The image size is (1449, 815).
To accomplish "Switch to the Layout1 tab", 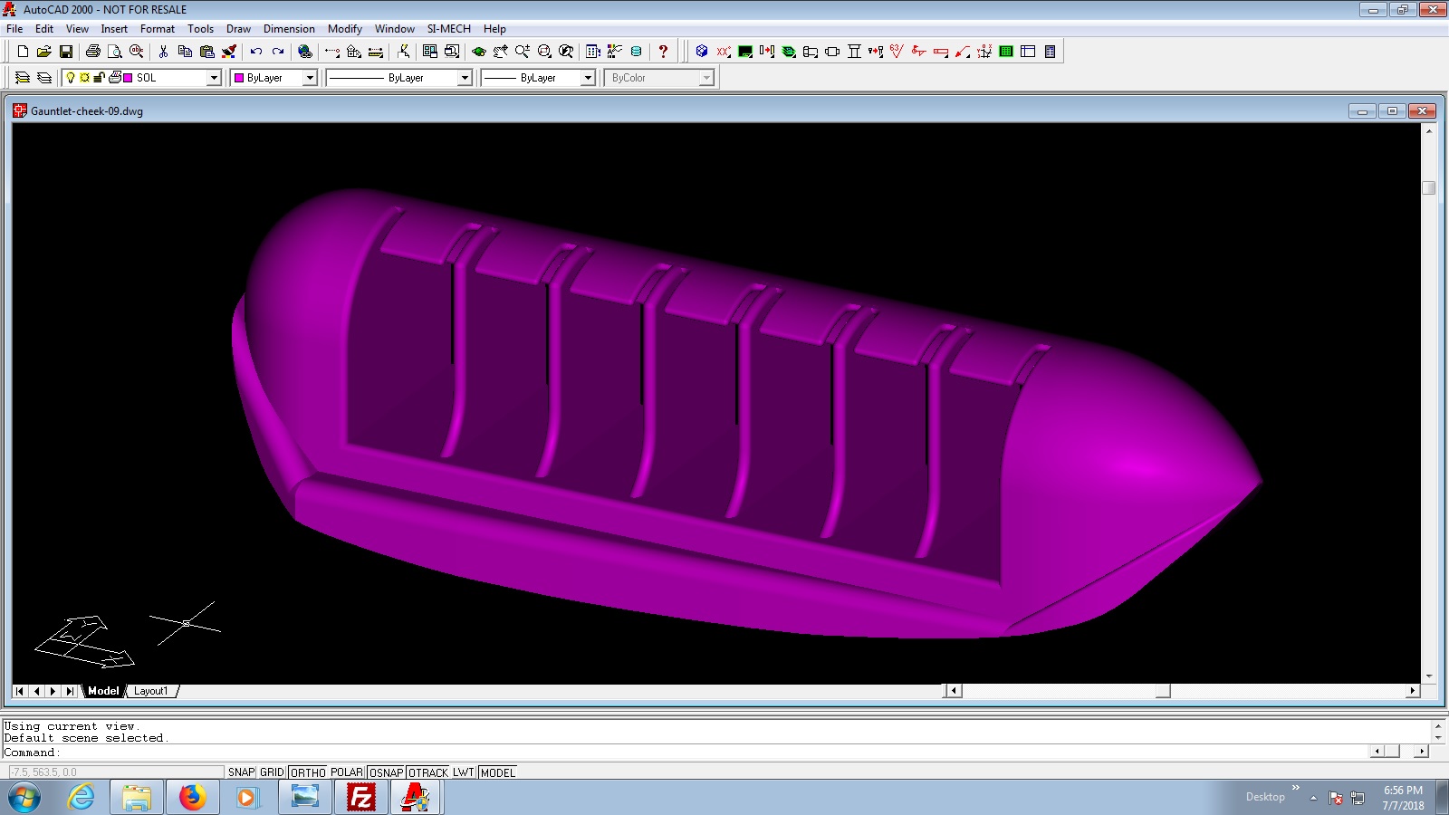I will (151, 691).
